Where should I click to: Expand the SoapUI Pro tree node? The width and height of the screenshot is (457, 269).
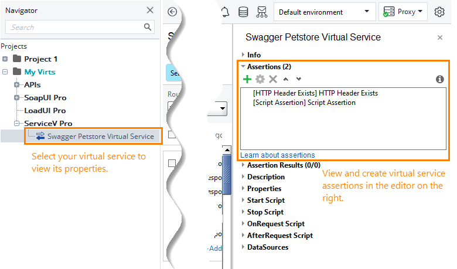[16, 98]
